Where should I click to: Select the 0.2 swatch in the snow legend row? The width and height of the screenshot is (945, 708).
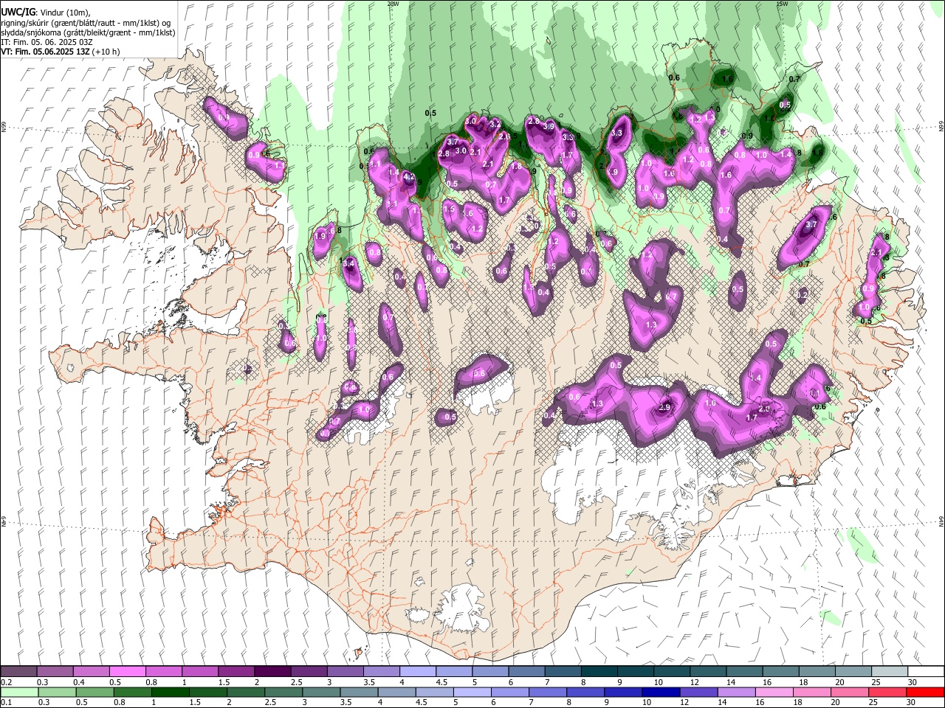(18, 671)
